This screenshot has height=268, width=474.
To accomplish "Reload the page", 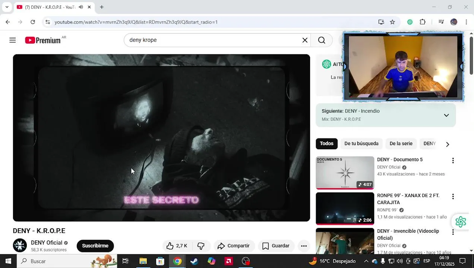I will point(33,22).
